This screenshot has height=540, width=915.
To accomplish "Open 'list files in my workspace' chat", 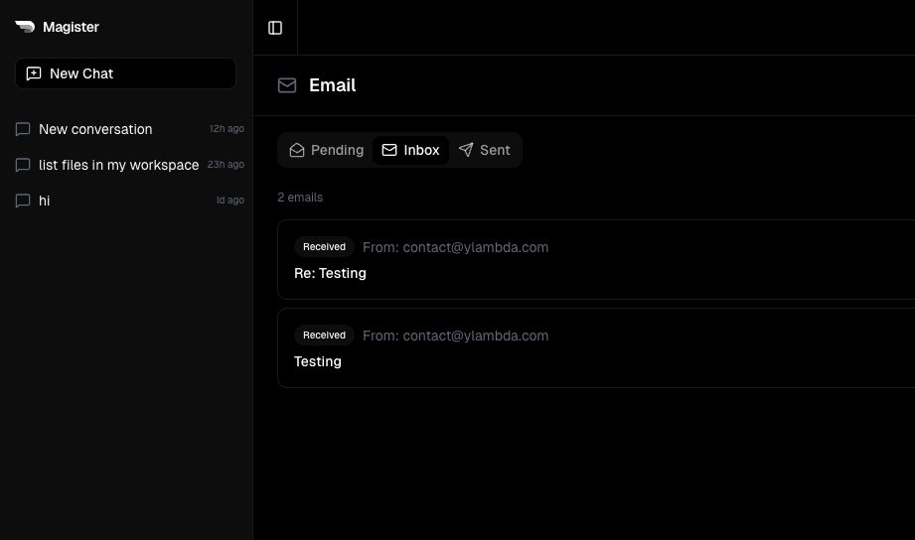I will tap(118, 165).
